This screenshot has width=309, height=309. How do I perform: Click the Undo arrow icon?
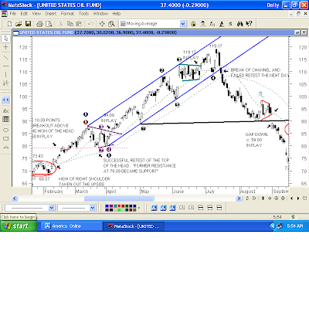90,24
